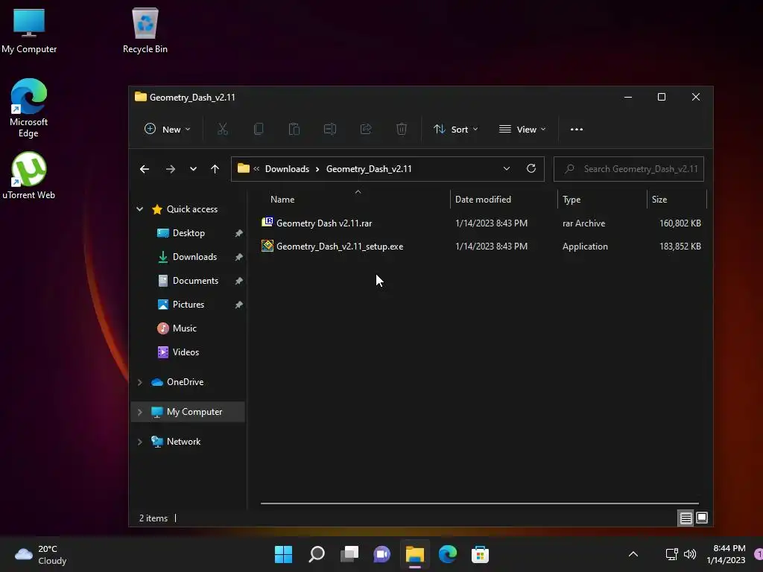Open Videos in Quick access
Screen dimensions: 763x572
click(x=186, y=352)
